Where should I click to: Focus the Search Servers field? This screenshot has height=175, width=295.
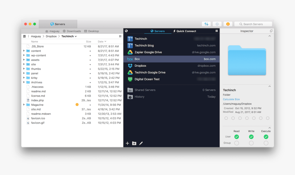[x=253, y=24]
